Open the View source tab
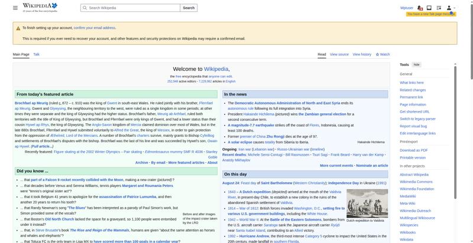The width and height of the screenshot is (473, 243). [x=339, y=54]
